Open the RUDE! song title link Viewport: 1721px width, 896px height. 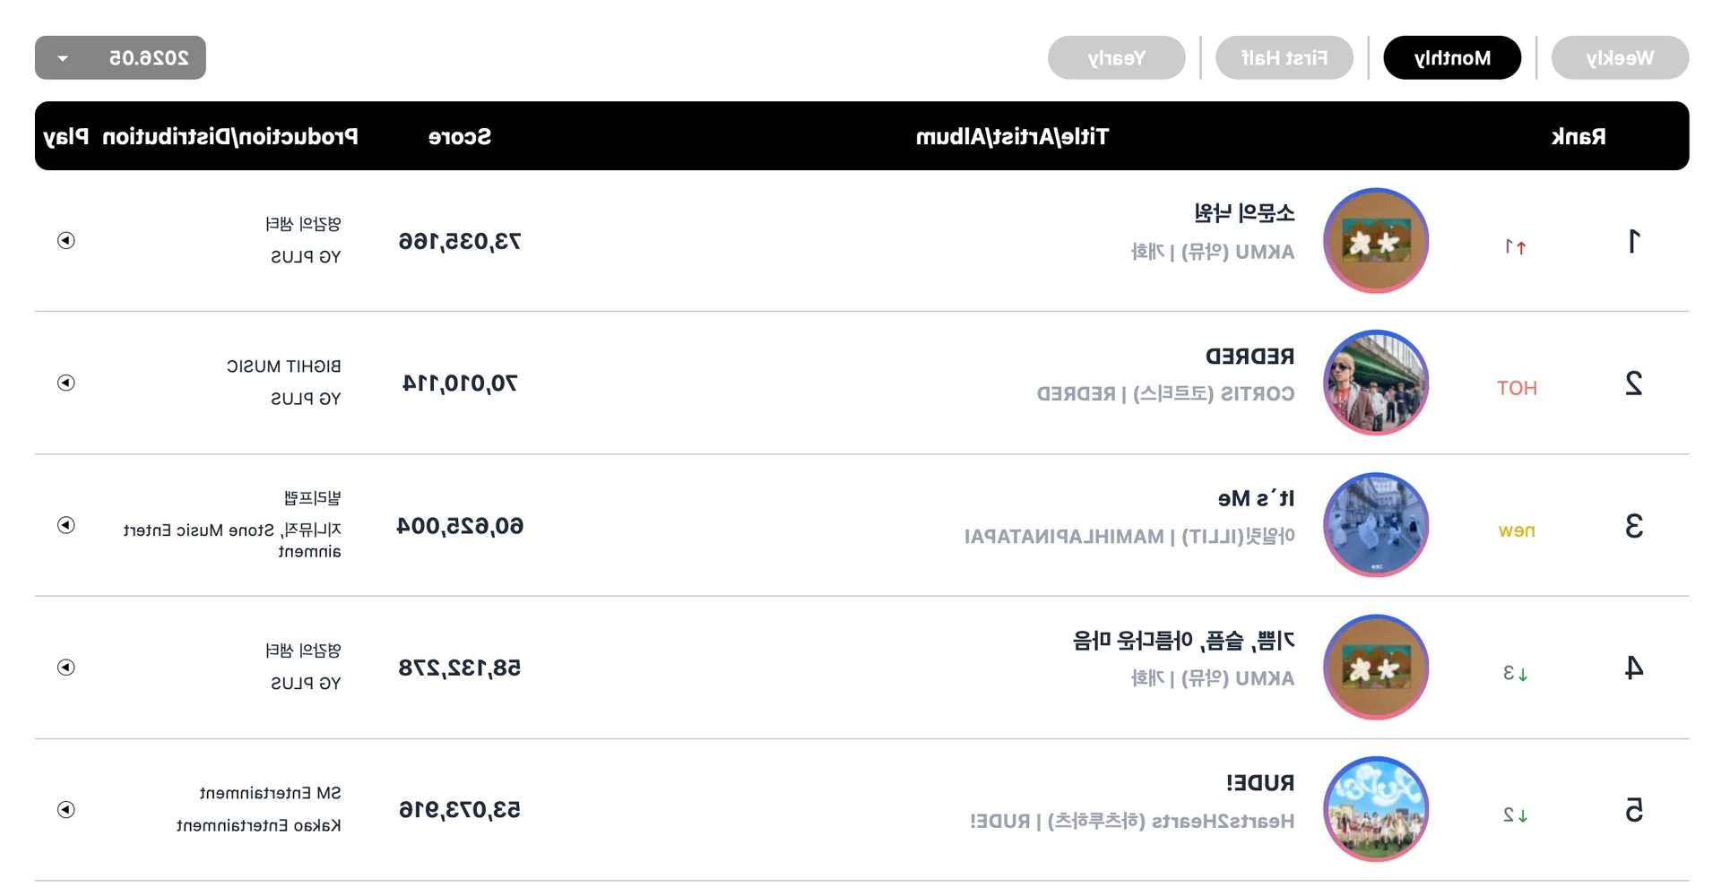1260,783
